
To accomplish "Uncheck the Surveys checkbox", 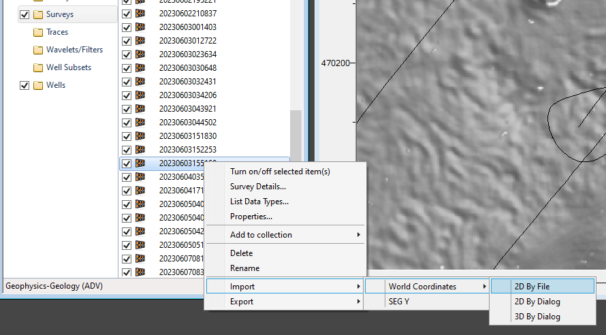I will click(x=25, y=14).
